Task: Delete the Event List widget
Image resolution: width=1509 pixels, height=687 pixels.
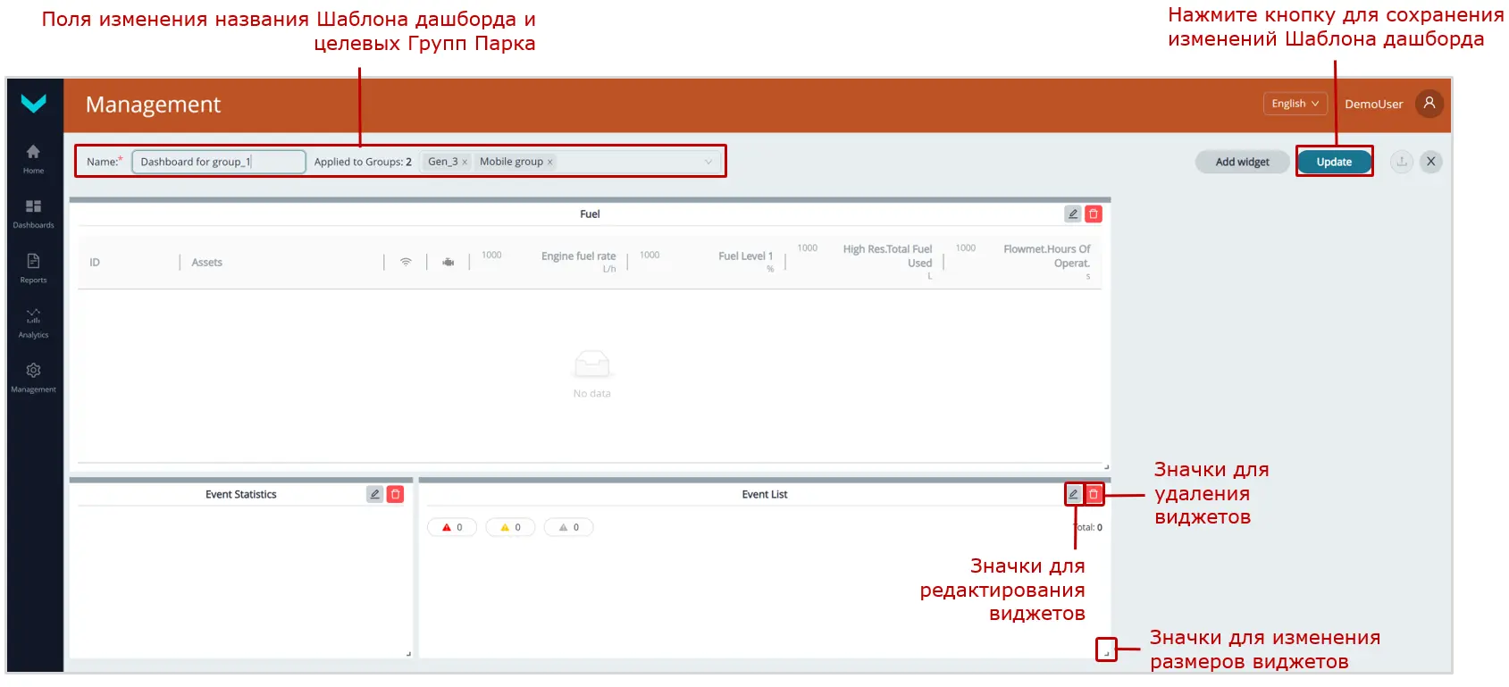Action: pyautogui.click(x=1094, y=494)
